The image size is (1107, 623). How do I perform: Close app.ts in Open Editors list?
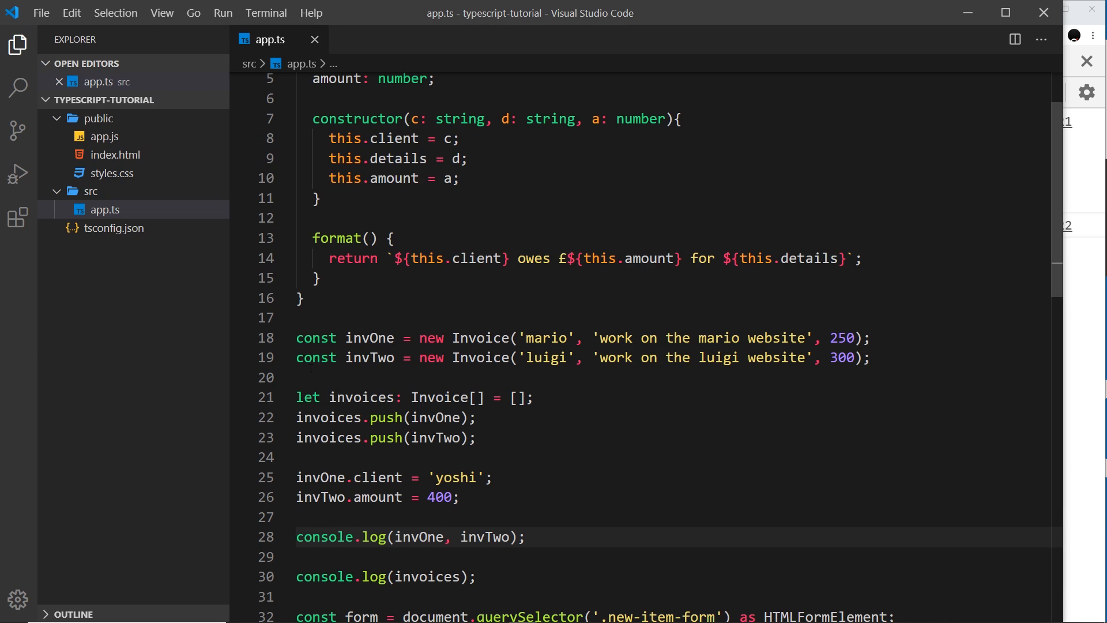tap(59, 81)
